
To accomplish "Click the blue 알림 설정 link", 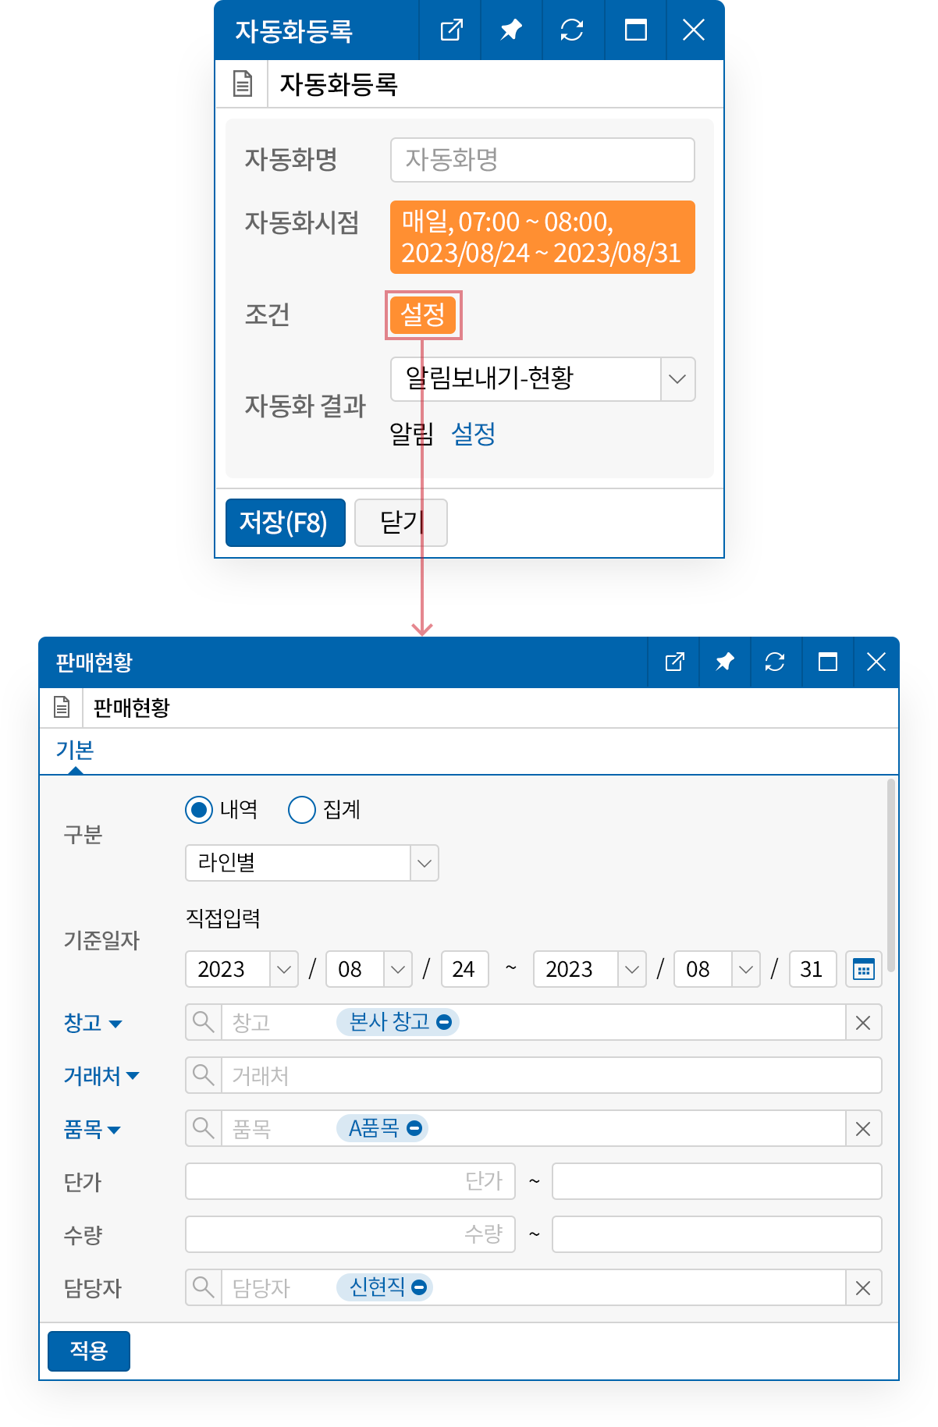I will [473, 434].
